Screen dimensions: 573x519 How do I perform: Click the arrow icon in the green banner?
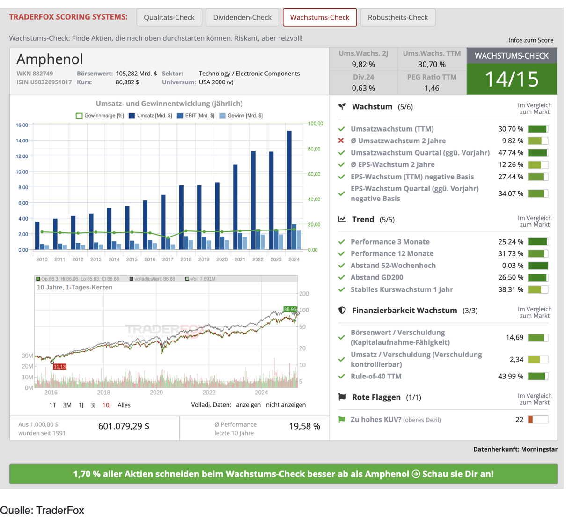pos(416,474)
